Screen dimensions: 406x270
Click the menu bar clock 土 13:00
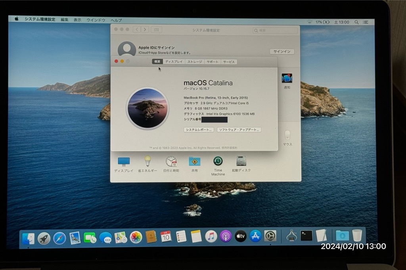341,22
